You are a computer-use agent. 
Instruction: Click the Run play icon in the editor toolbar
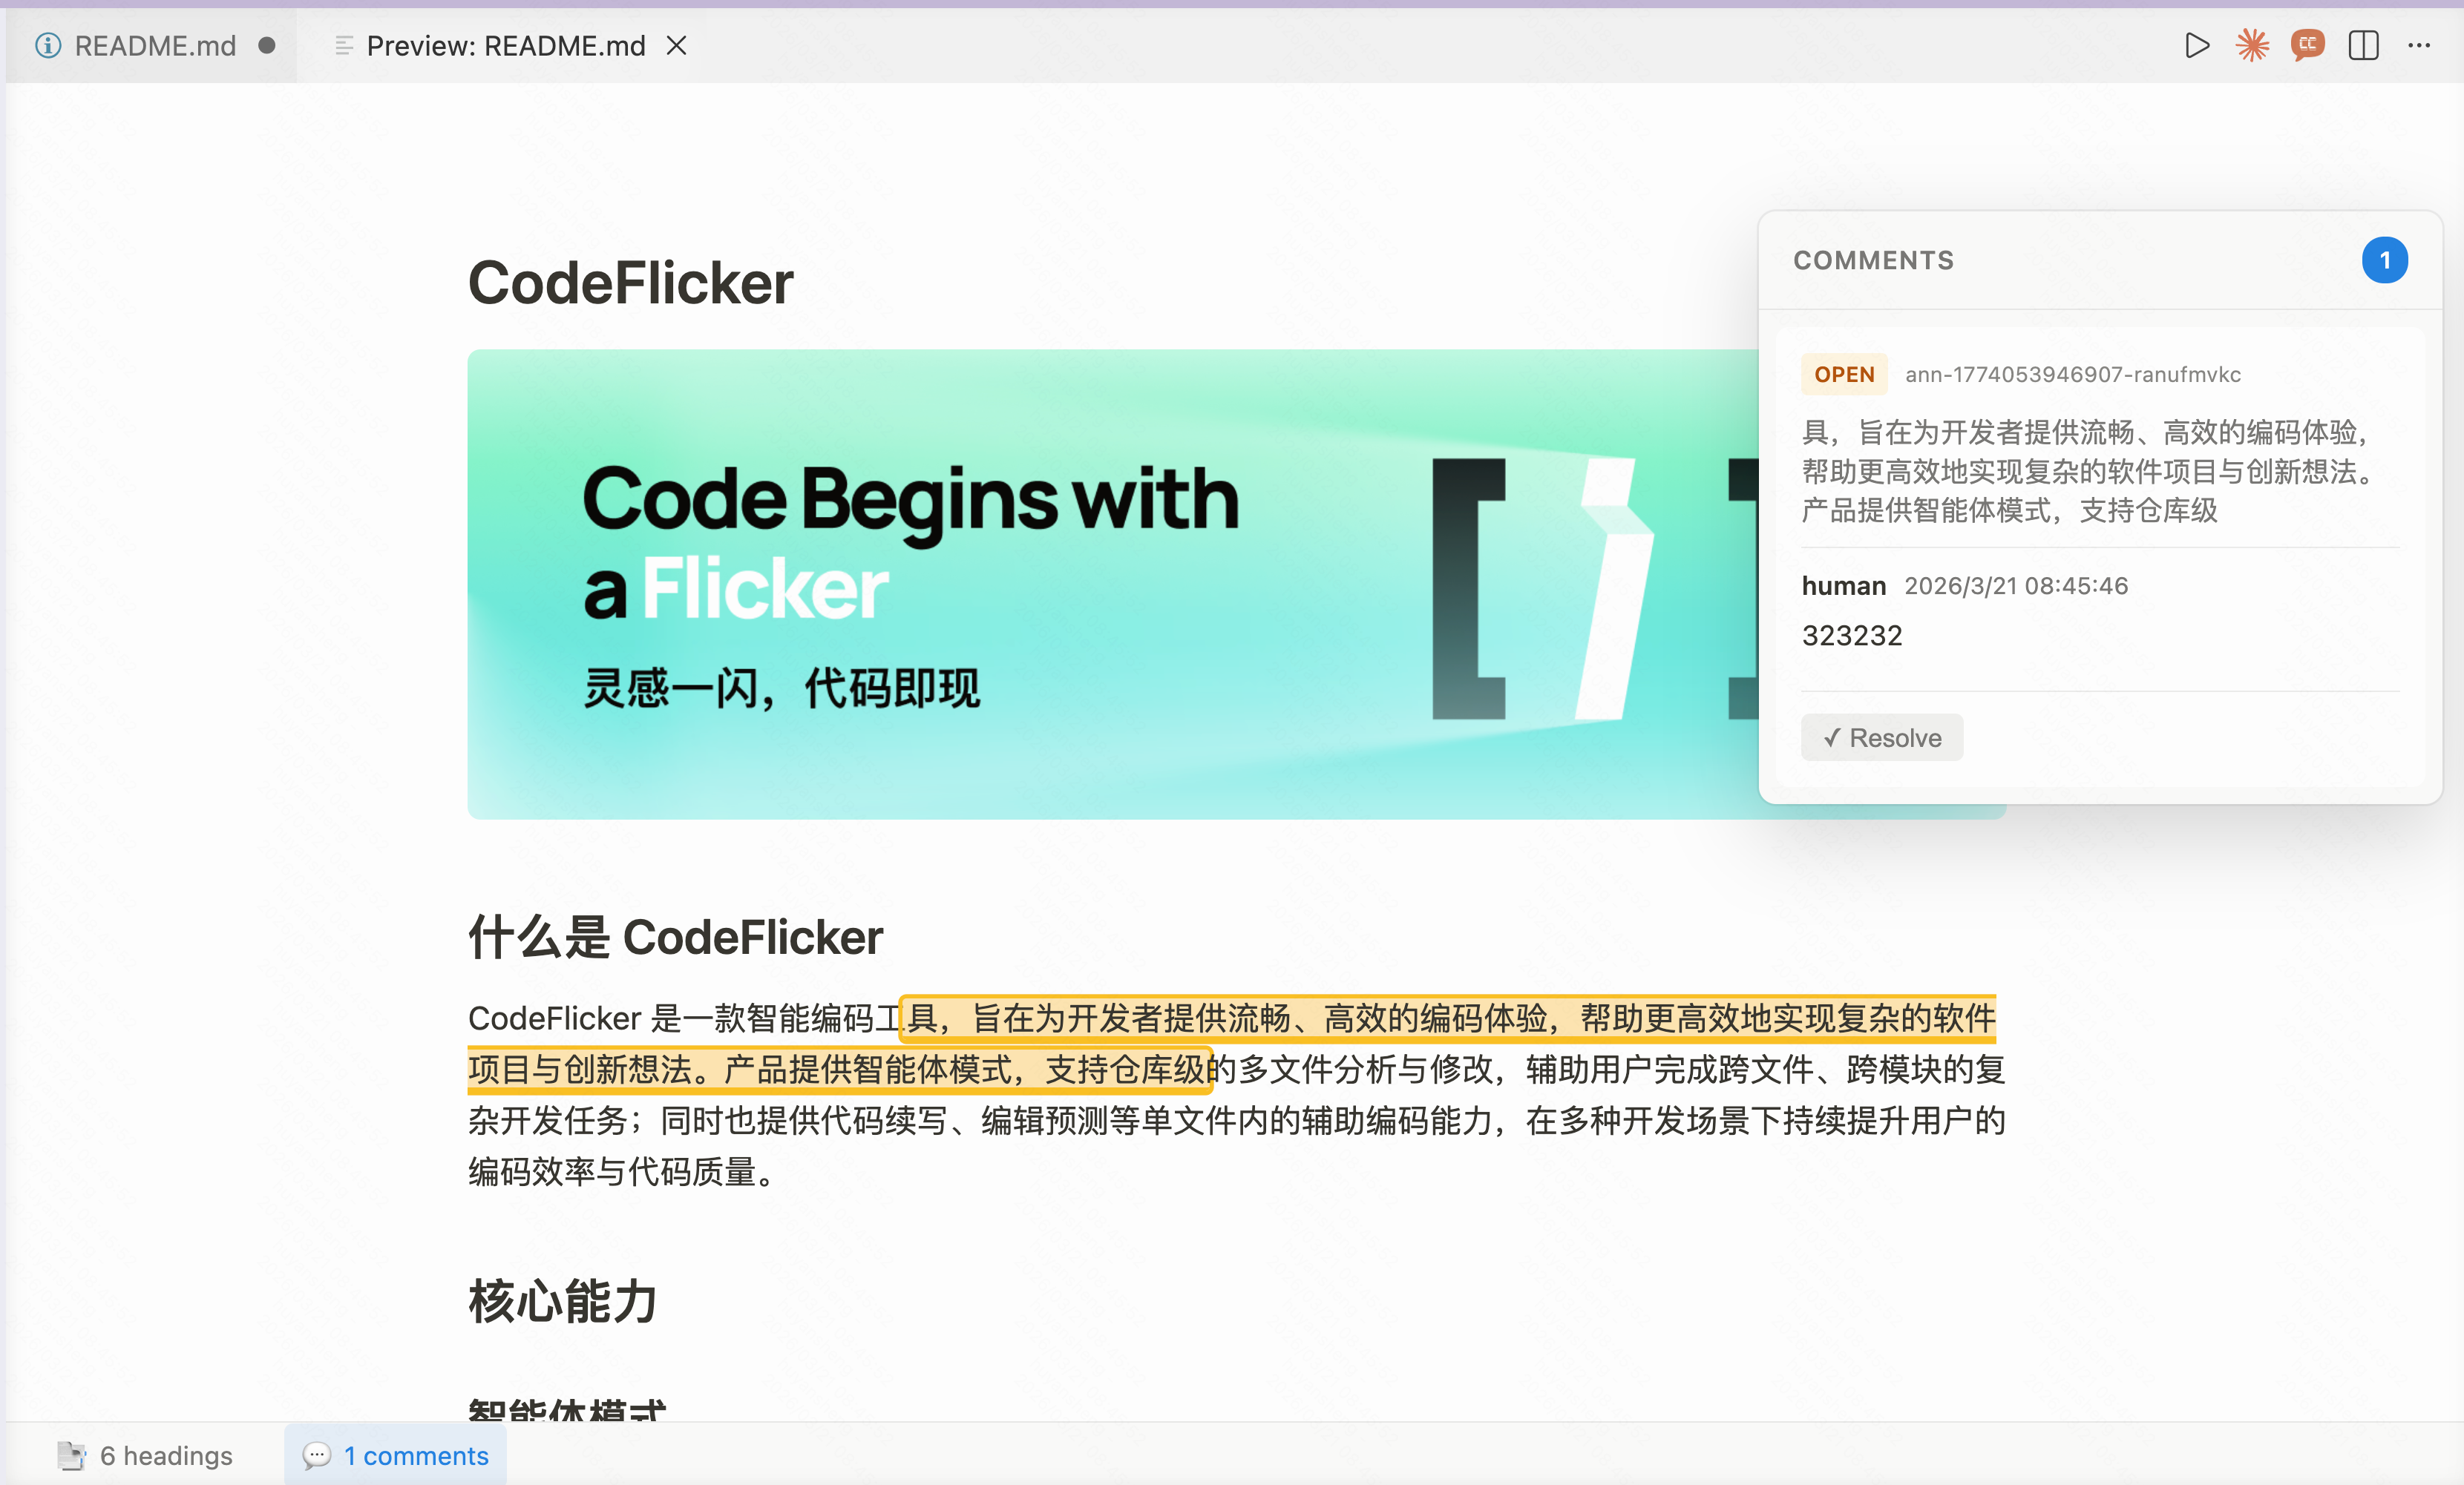[x=2196, y=46]
